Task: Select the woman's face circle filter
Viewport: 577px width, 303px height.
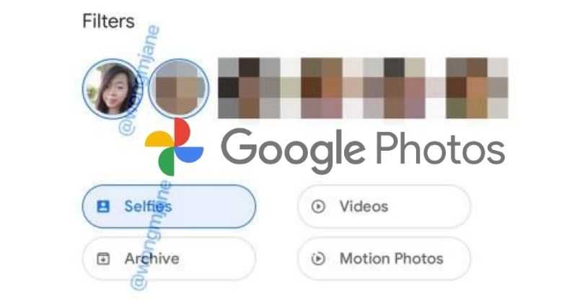Action: click(112, 89)
